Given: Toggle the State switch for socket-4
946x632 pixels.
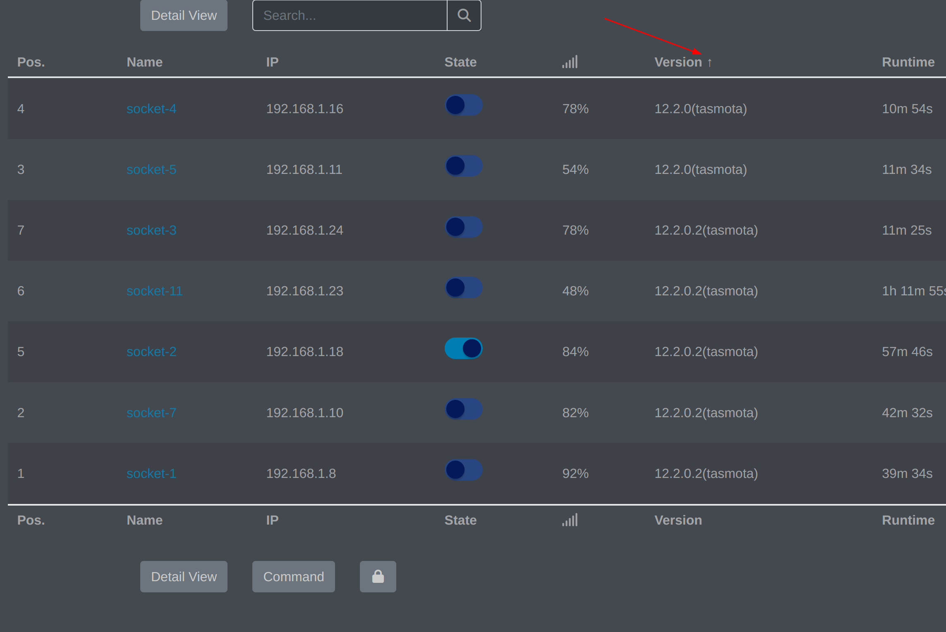Looking at the screenshot, I should coord(463,105).
